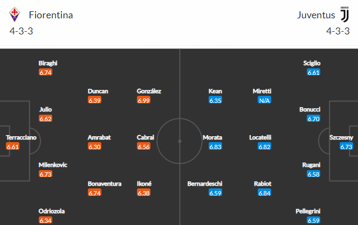
Task: Click the Bonaventura player name
Action: coord(105,184)
